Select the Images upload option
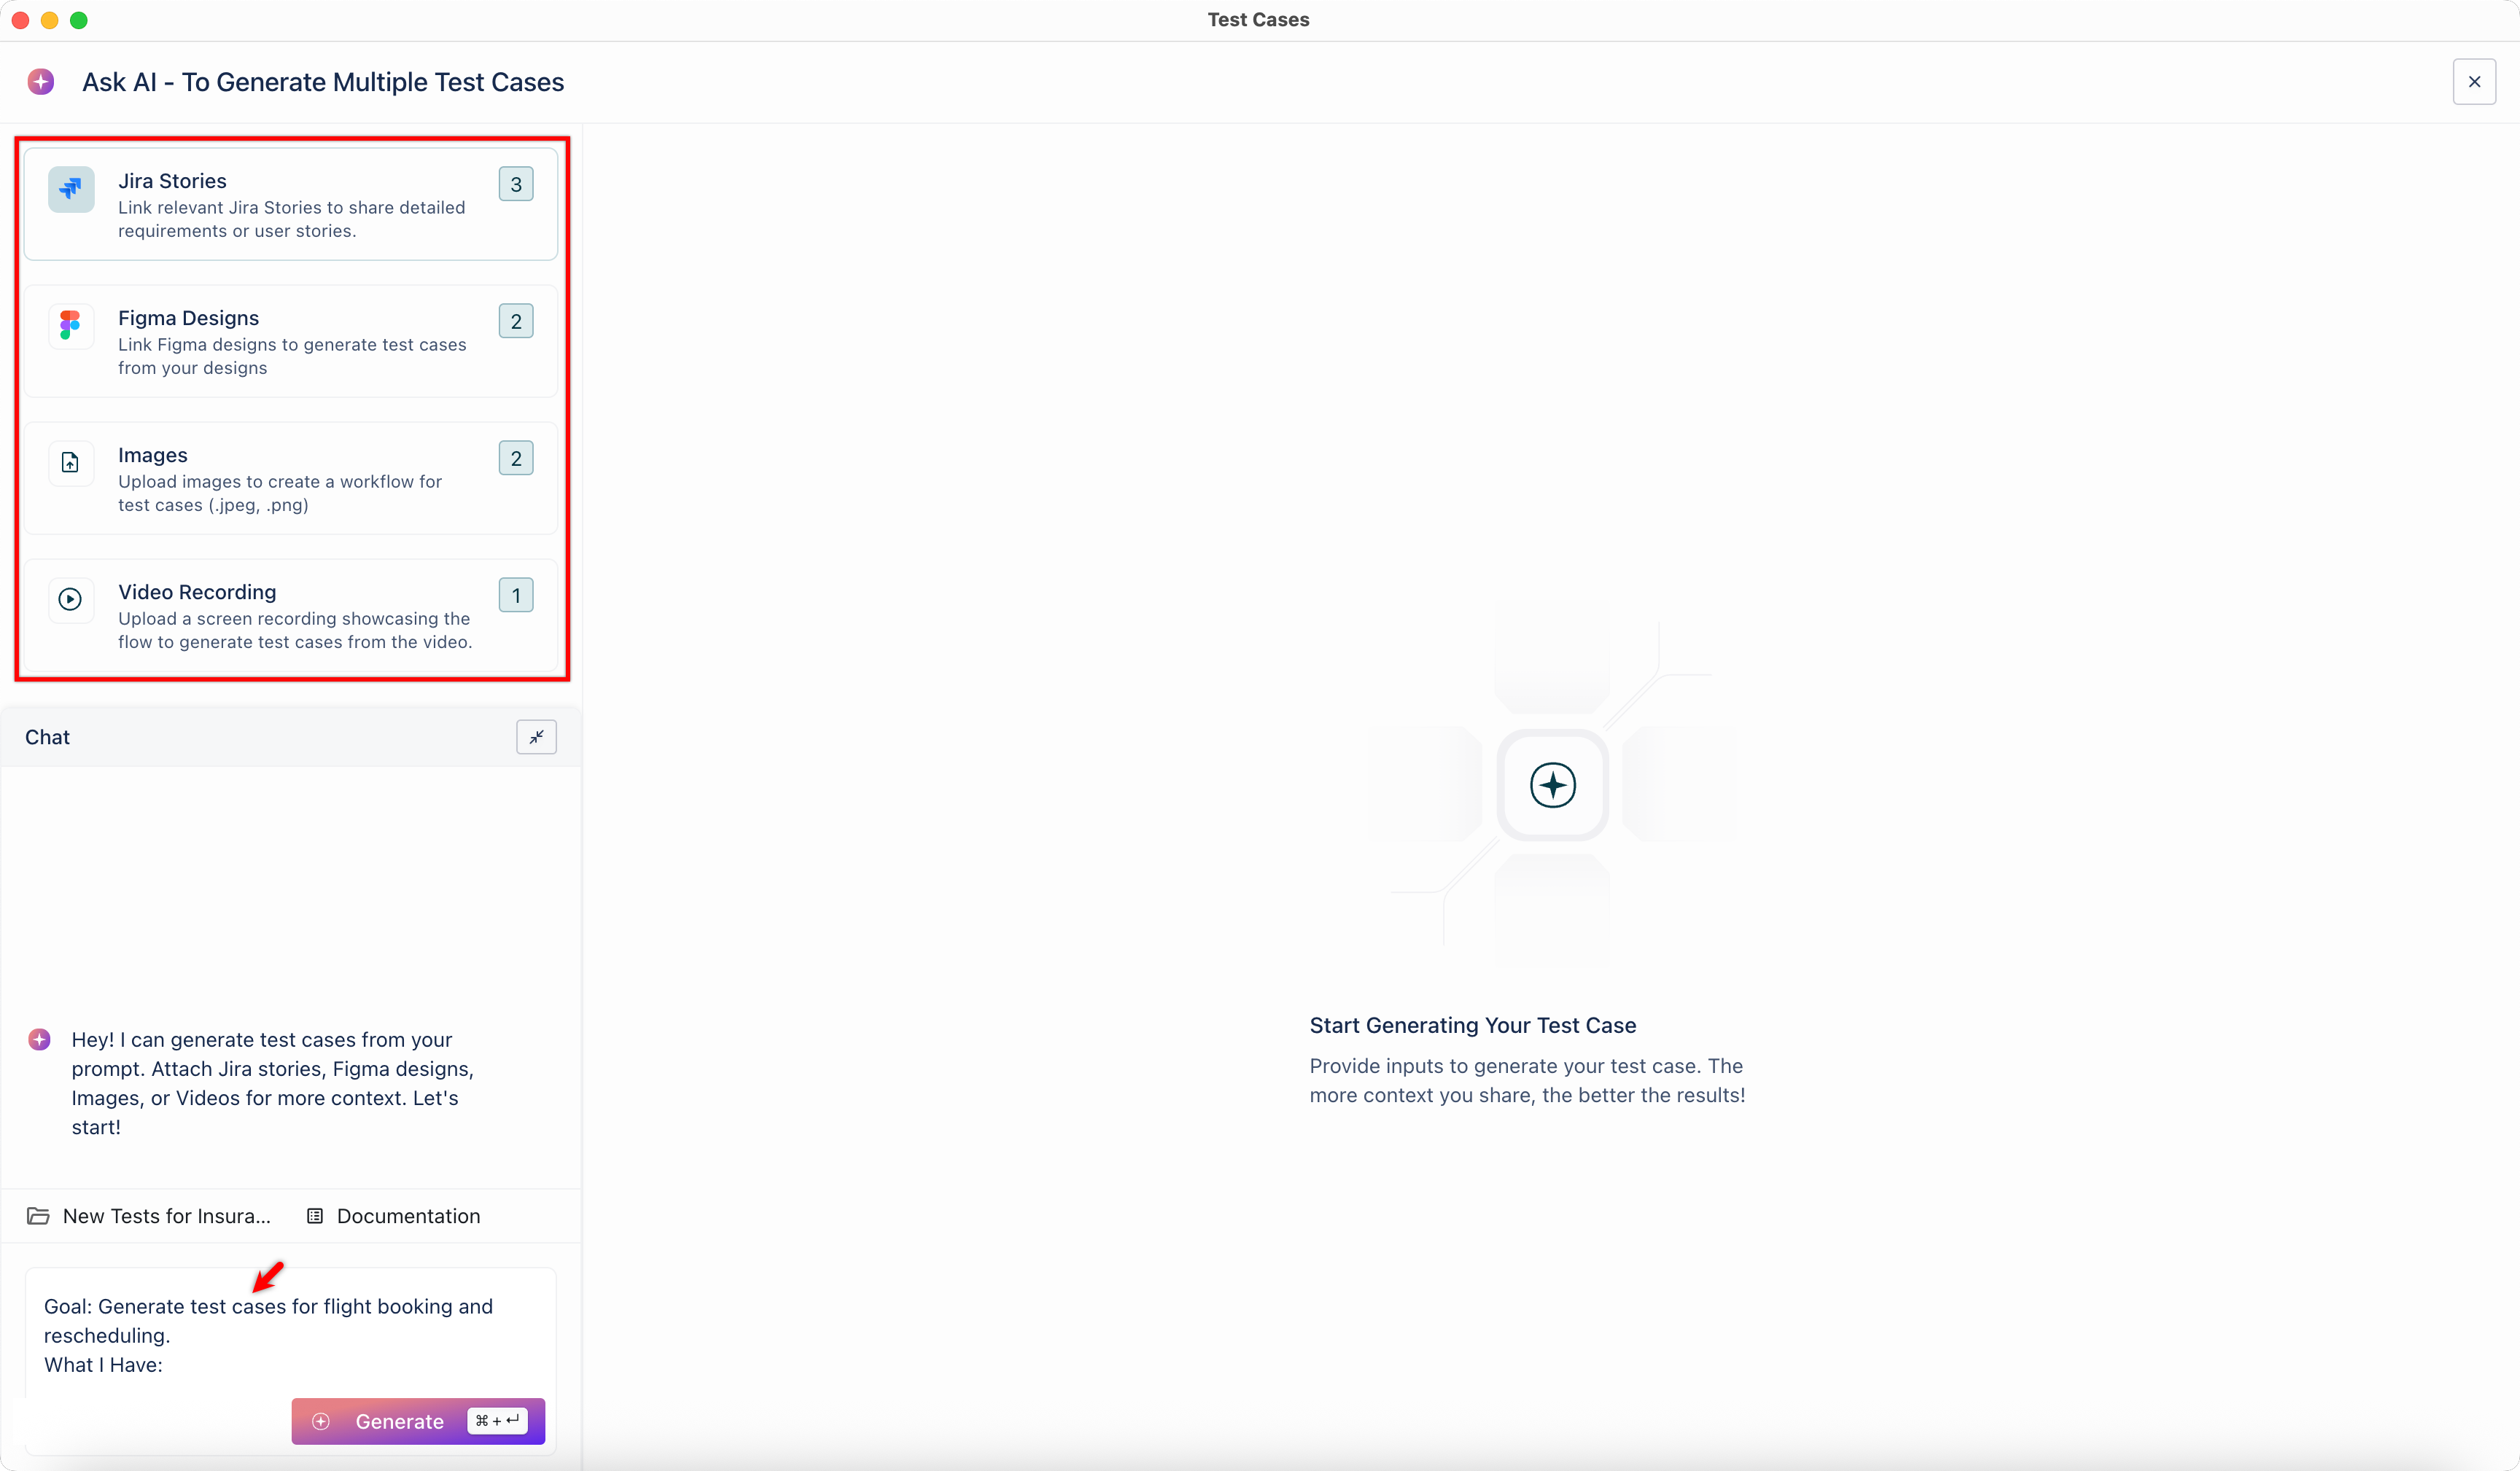The height and width of the screenshot is (1471, 2520). [x=290, y=479]
